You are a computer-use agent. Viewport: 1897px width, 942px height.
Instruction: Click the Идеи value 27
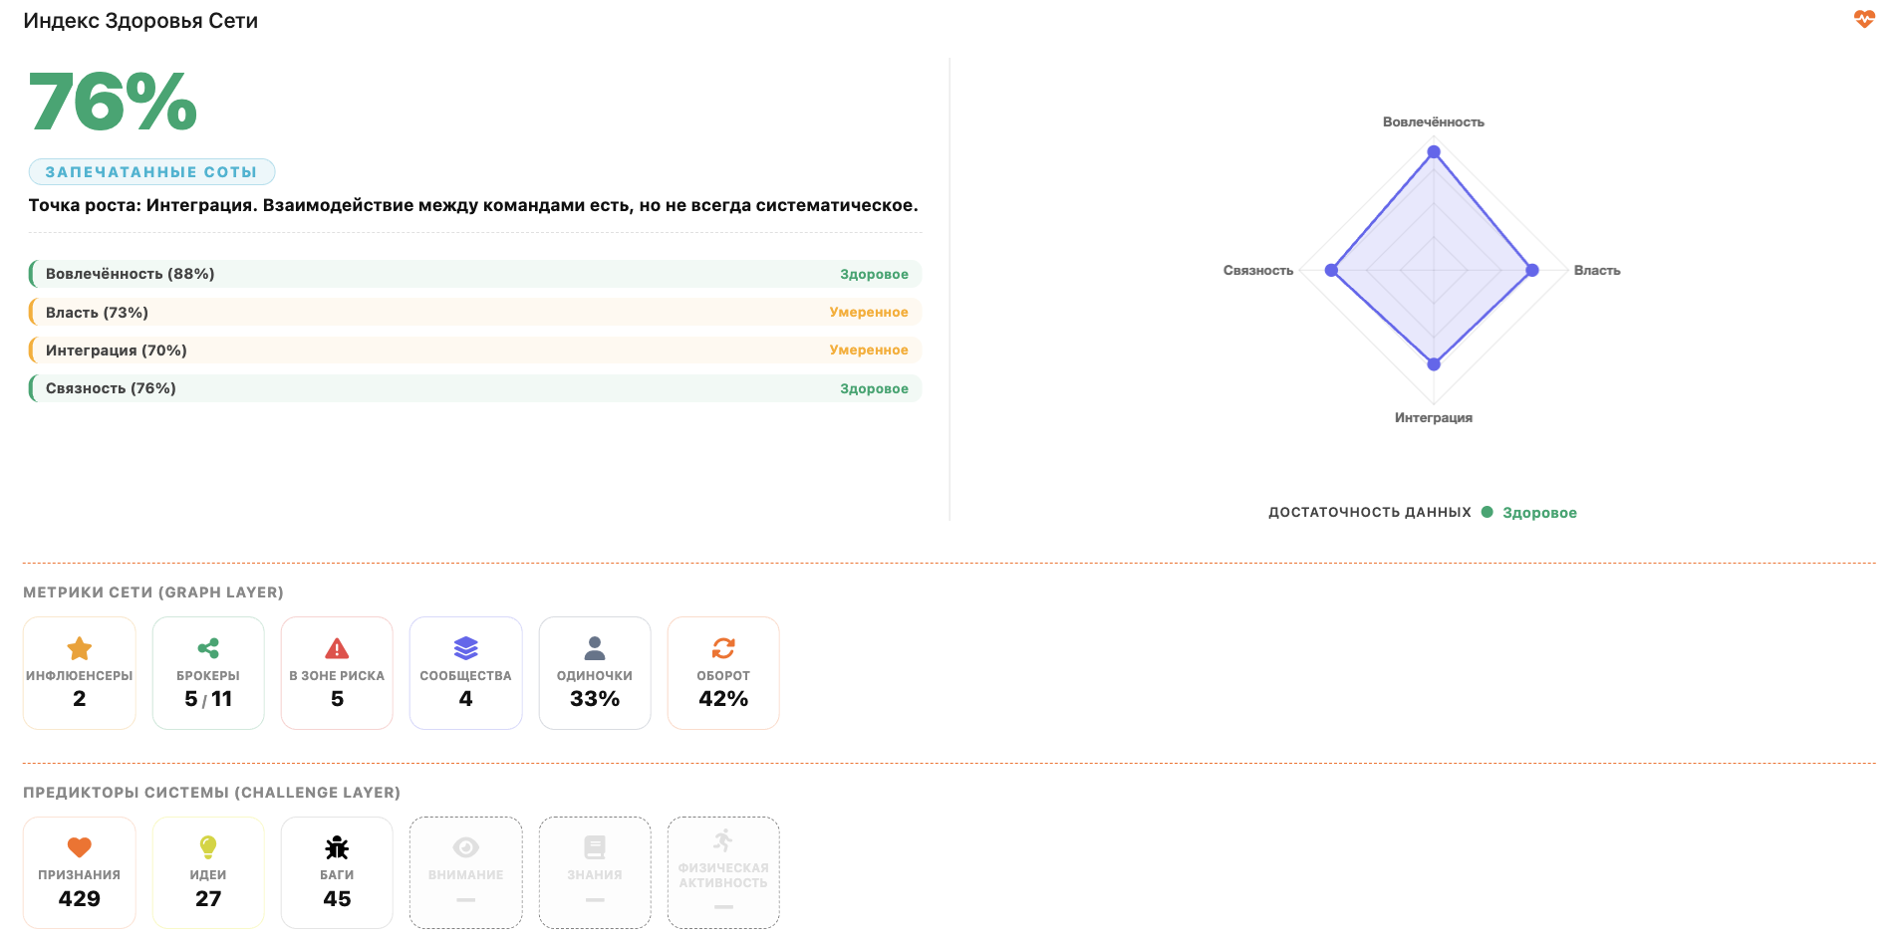[208, 899]
